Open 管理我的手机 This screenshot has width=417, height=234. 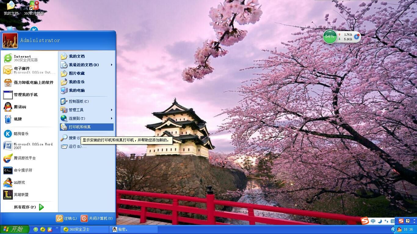29,95
